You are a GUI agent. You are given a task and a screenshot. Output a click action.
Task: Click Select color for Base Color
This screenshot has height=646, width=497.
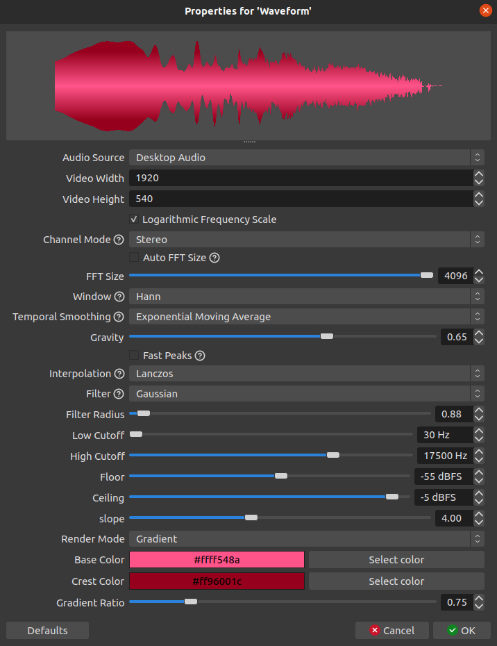[x=396, y=560]
